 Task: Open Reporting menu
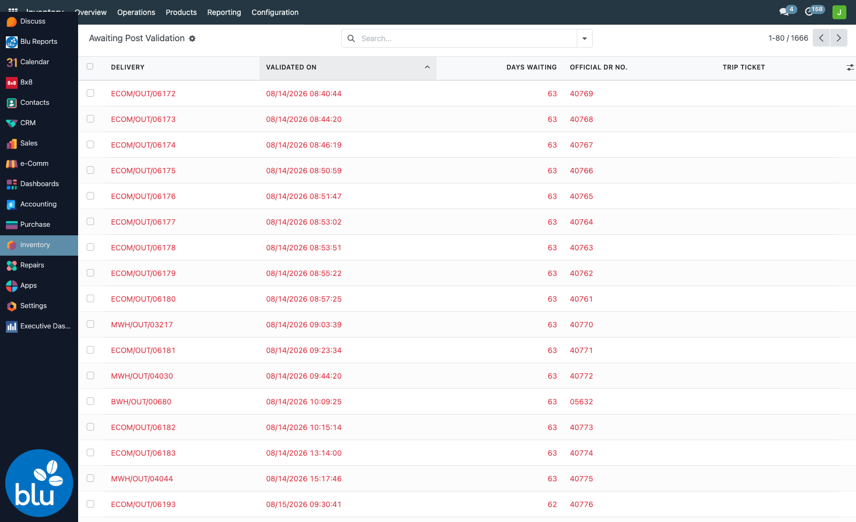[x=224, y=12]
